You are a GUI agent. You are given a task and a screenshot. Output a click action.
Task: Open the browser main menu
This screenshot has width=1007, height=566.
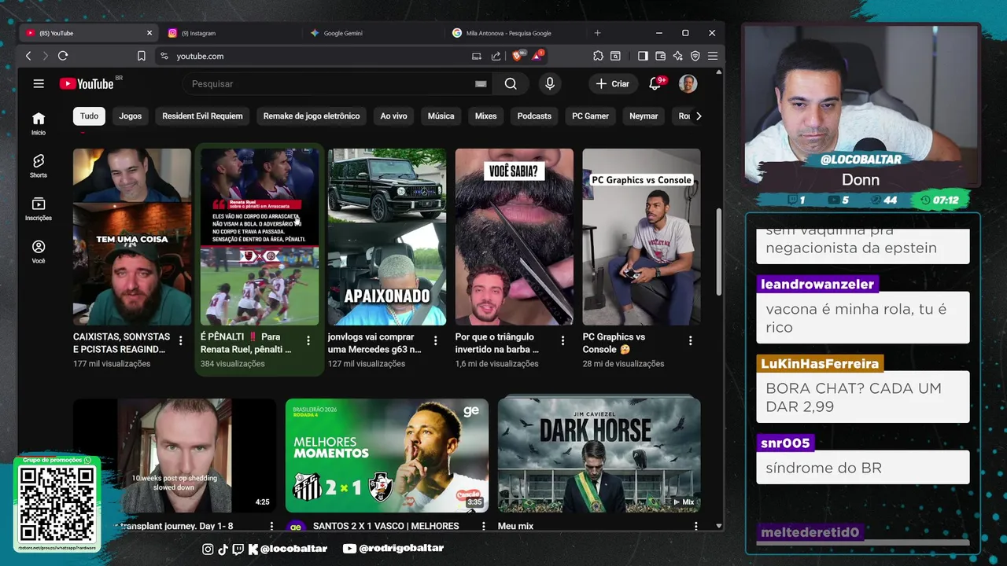pyautogui.click(x=713, y=56)
